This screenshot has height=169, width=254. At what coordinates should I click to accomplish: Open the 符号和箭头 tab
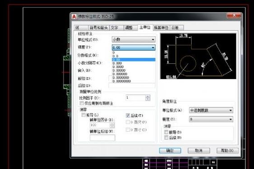tap(99, 28)
